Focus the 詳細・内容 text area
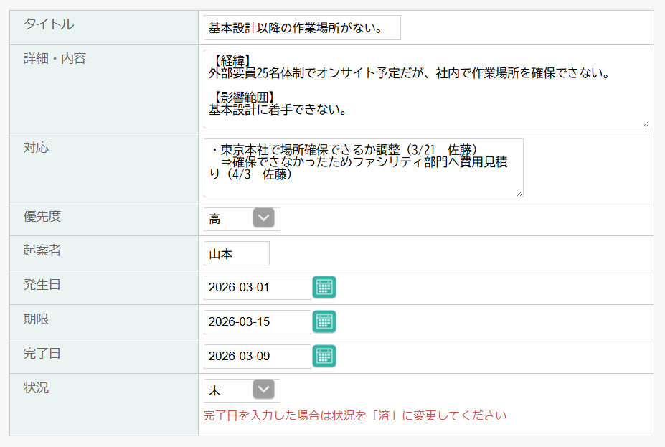 pyautogui.click(x=426, y=89)
